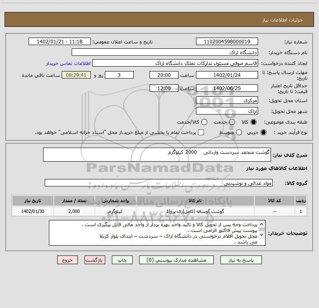Click the تعداد / مقدار column header
The height and width of the screenshot is (308, 319).
click(74, 201)
